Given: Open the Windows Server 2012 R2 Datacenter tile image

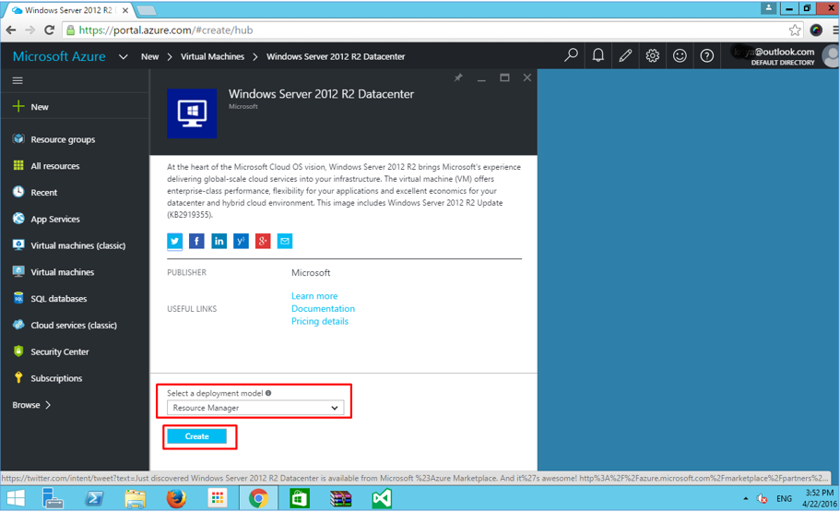Looking at the screenshot, I should (192, 113).
